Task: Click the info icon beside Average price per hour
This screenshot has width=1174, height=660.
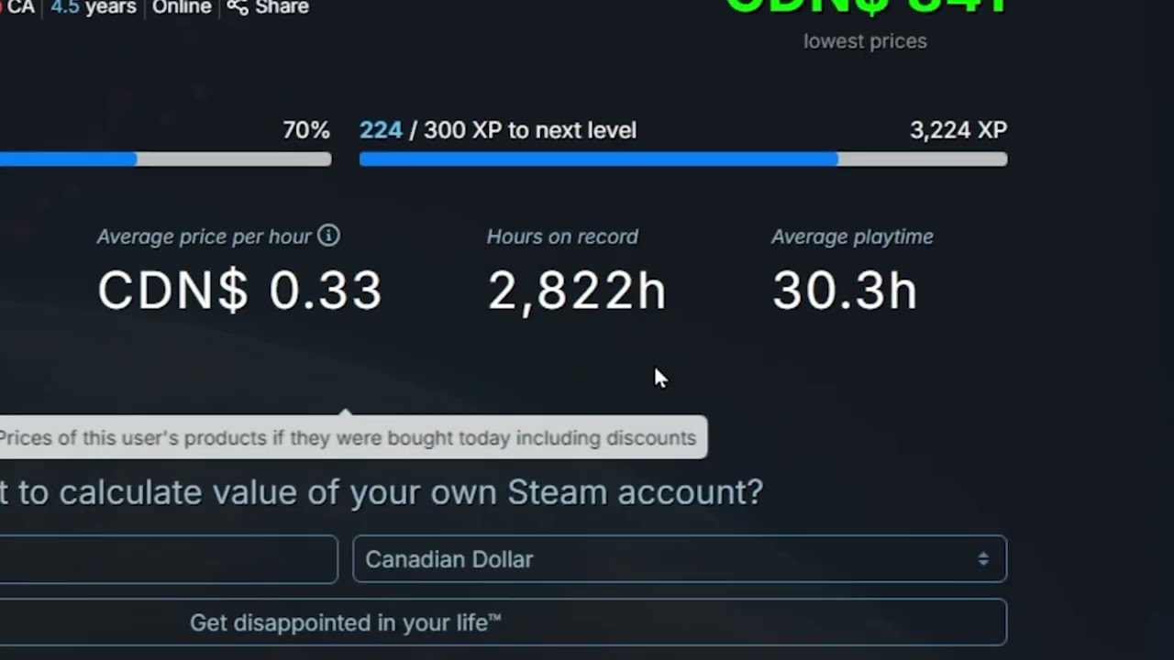Action: [x=328, y=236]
